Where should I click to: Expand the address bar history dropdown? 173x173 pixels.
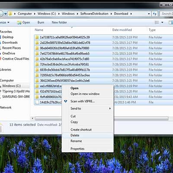149,14
